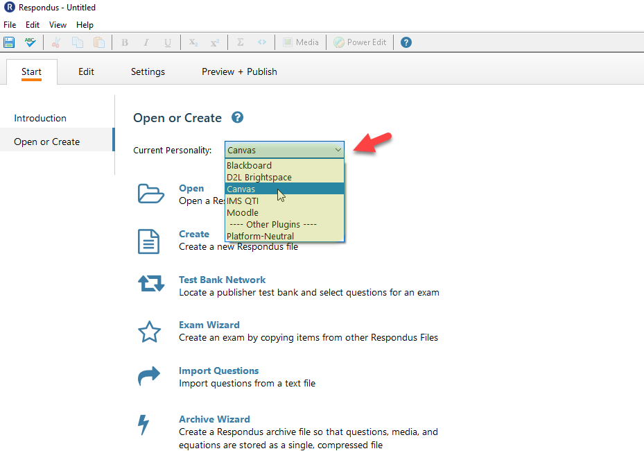Click the Create document icon

[148, 241]
